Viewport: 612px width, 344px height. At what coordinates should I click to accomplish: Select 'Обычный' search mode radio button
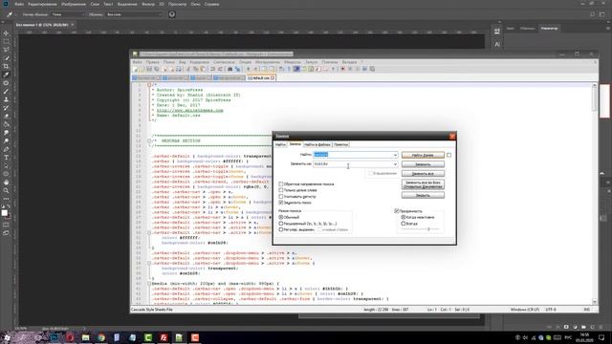(281, 217)
